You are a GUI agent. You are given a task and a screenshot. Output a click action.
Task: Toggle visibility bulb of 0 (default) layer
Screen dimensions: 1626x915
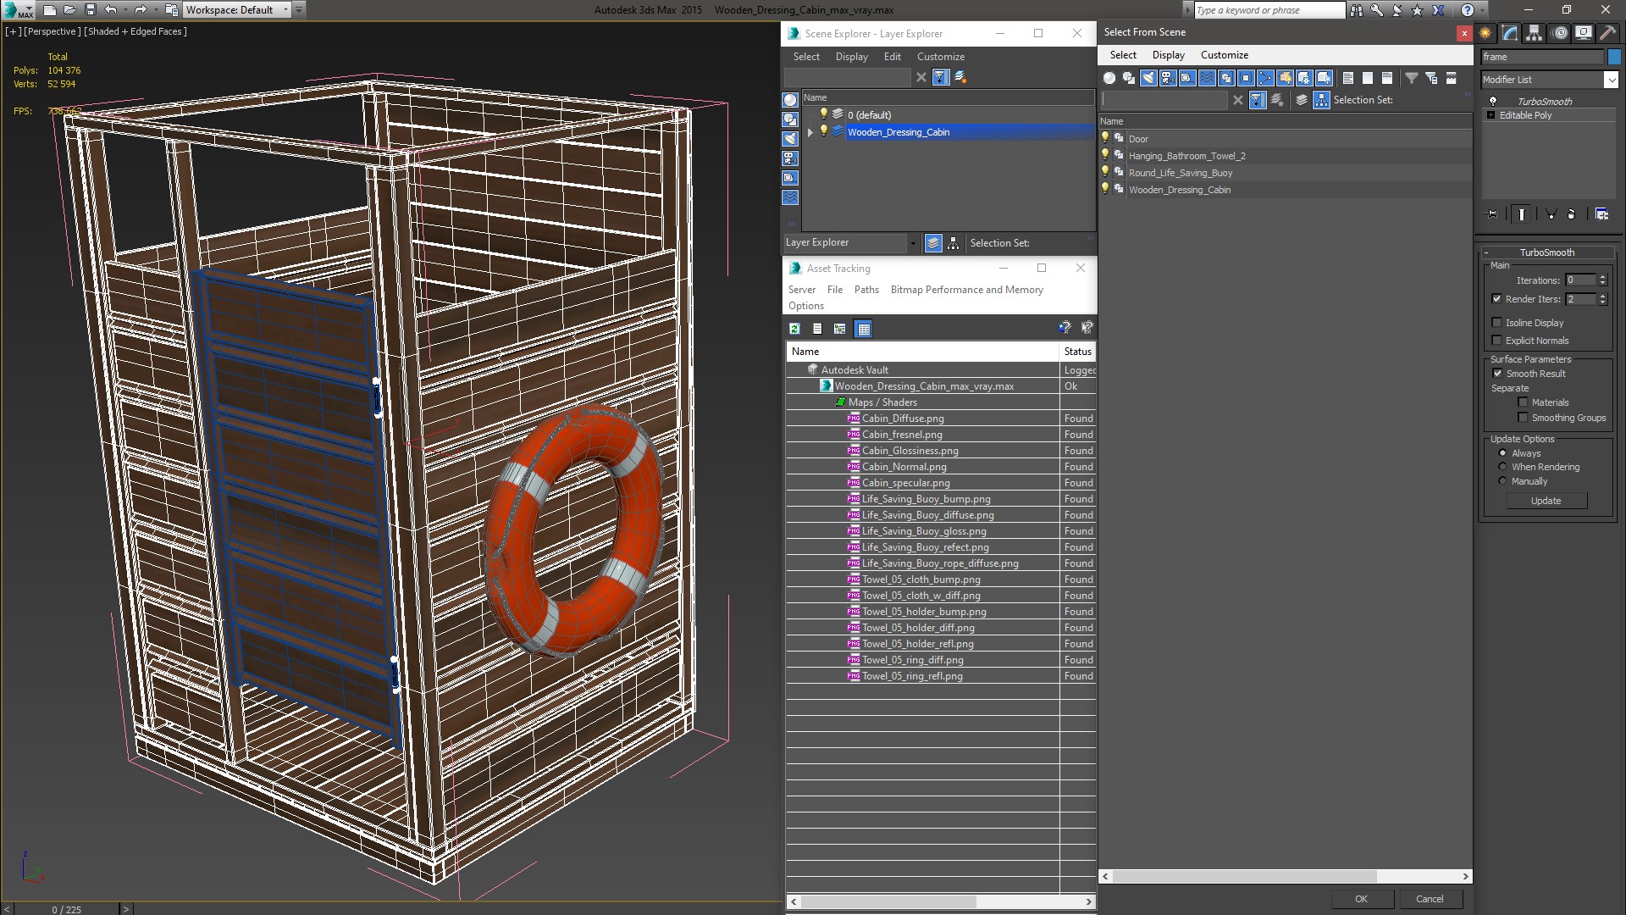823,114
